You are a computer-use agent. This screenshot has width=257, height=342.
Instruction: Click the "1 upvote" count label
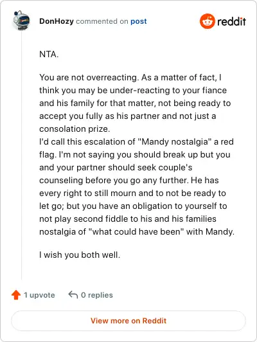point(39,295)
